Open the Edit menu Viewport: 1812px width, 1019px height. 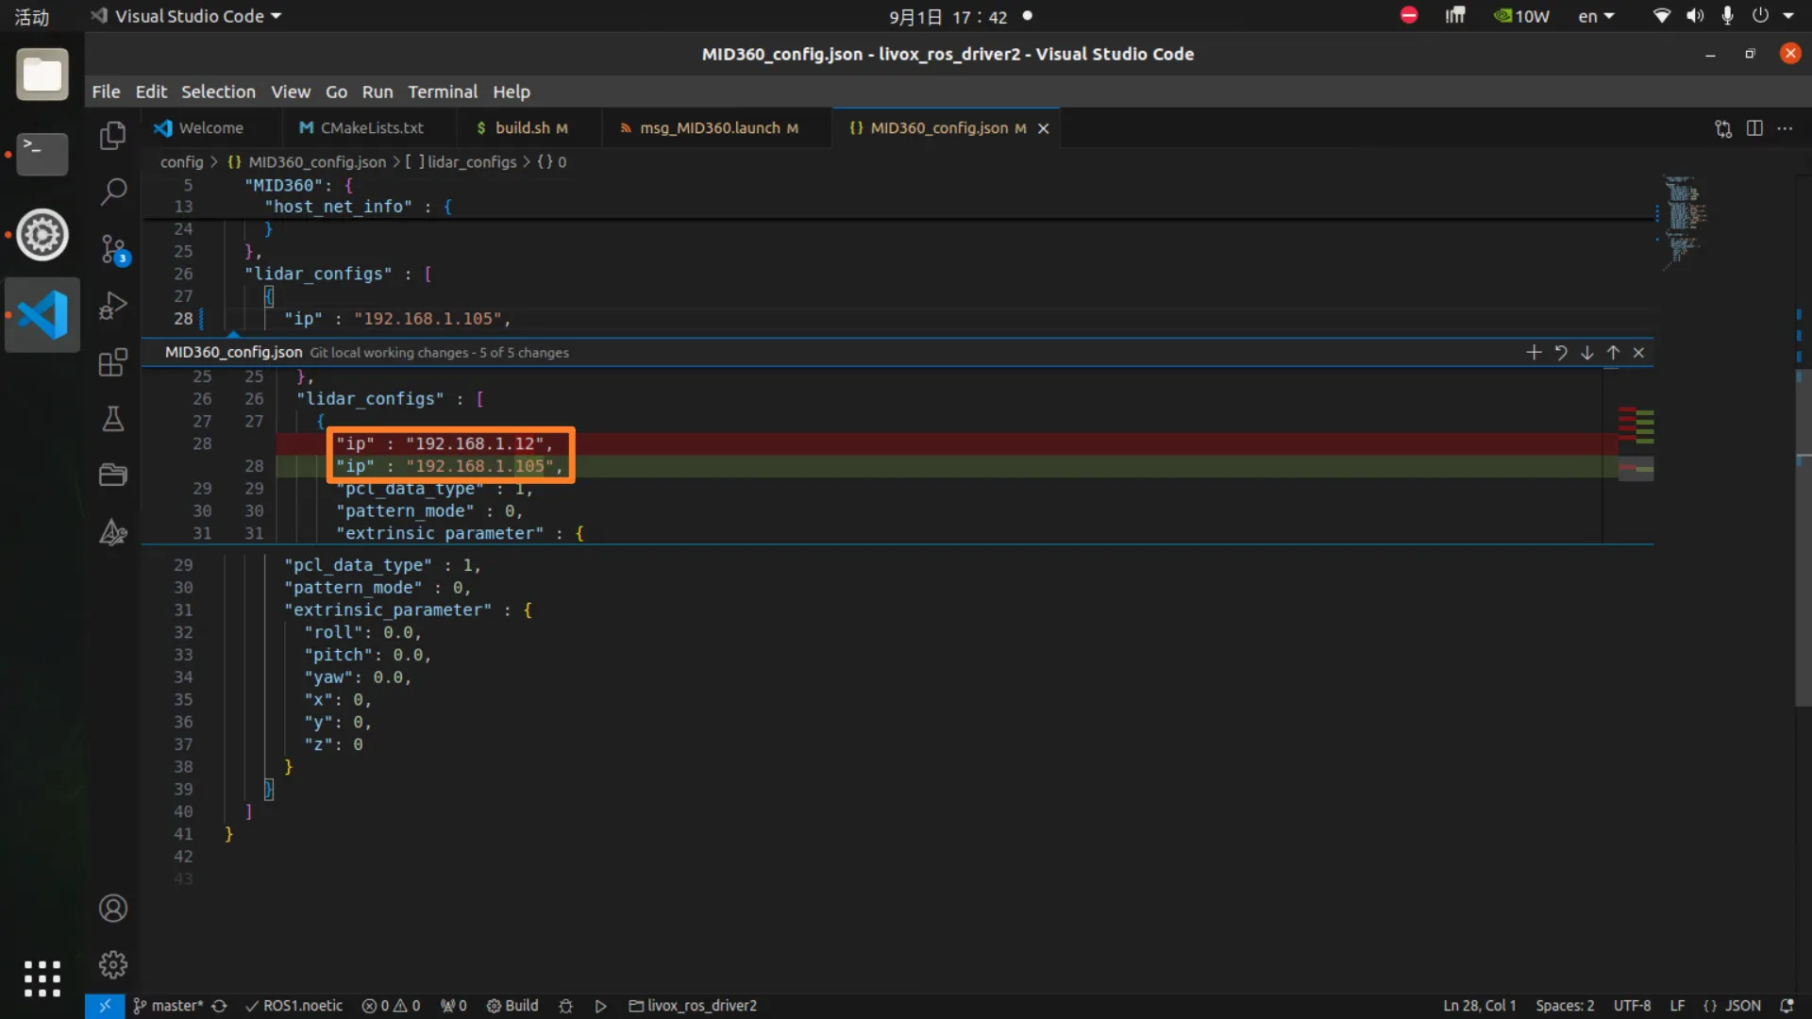151,92
